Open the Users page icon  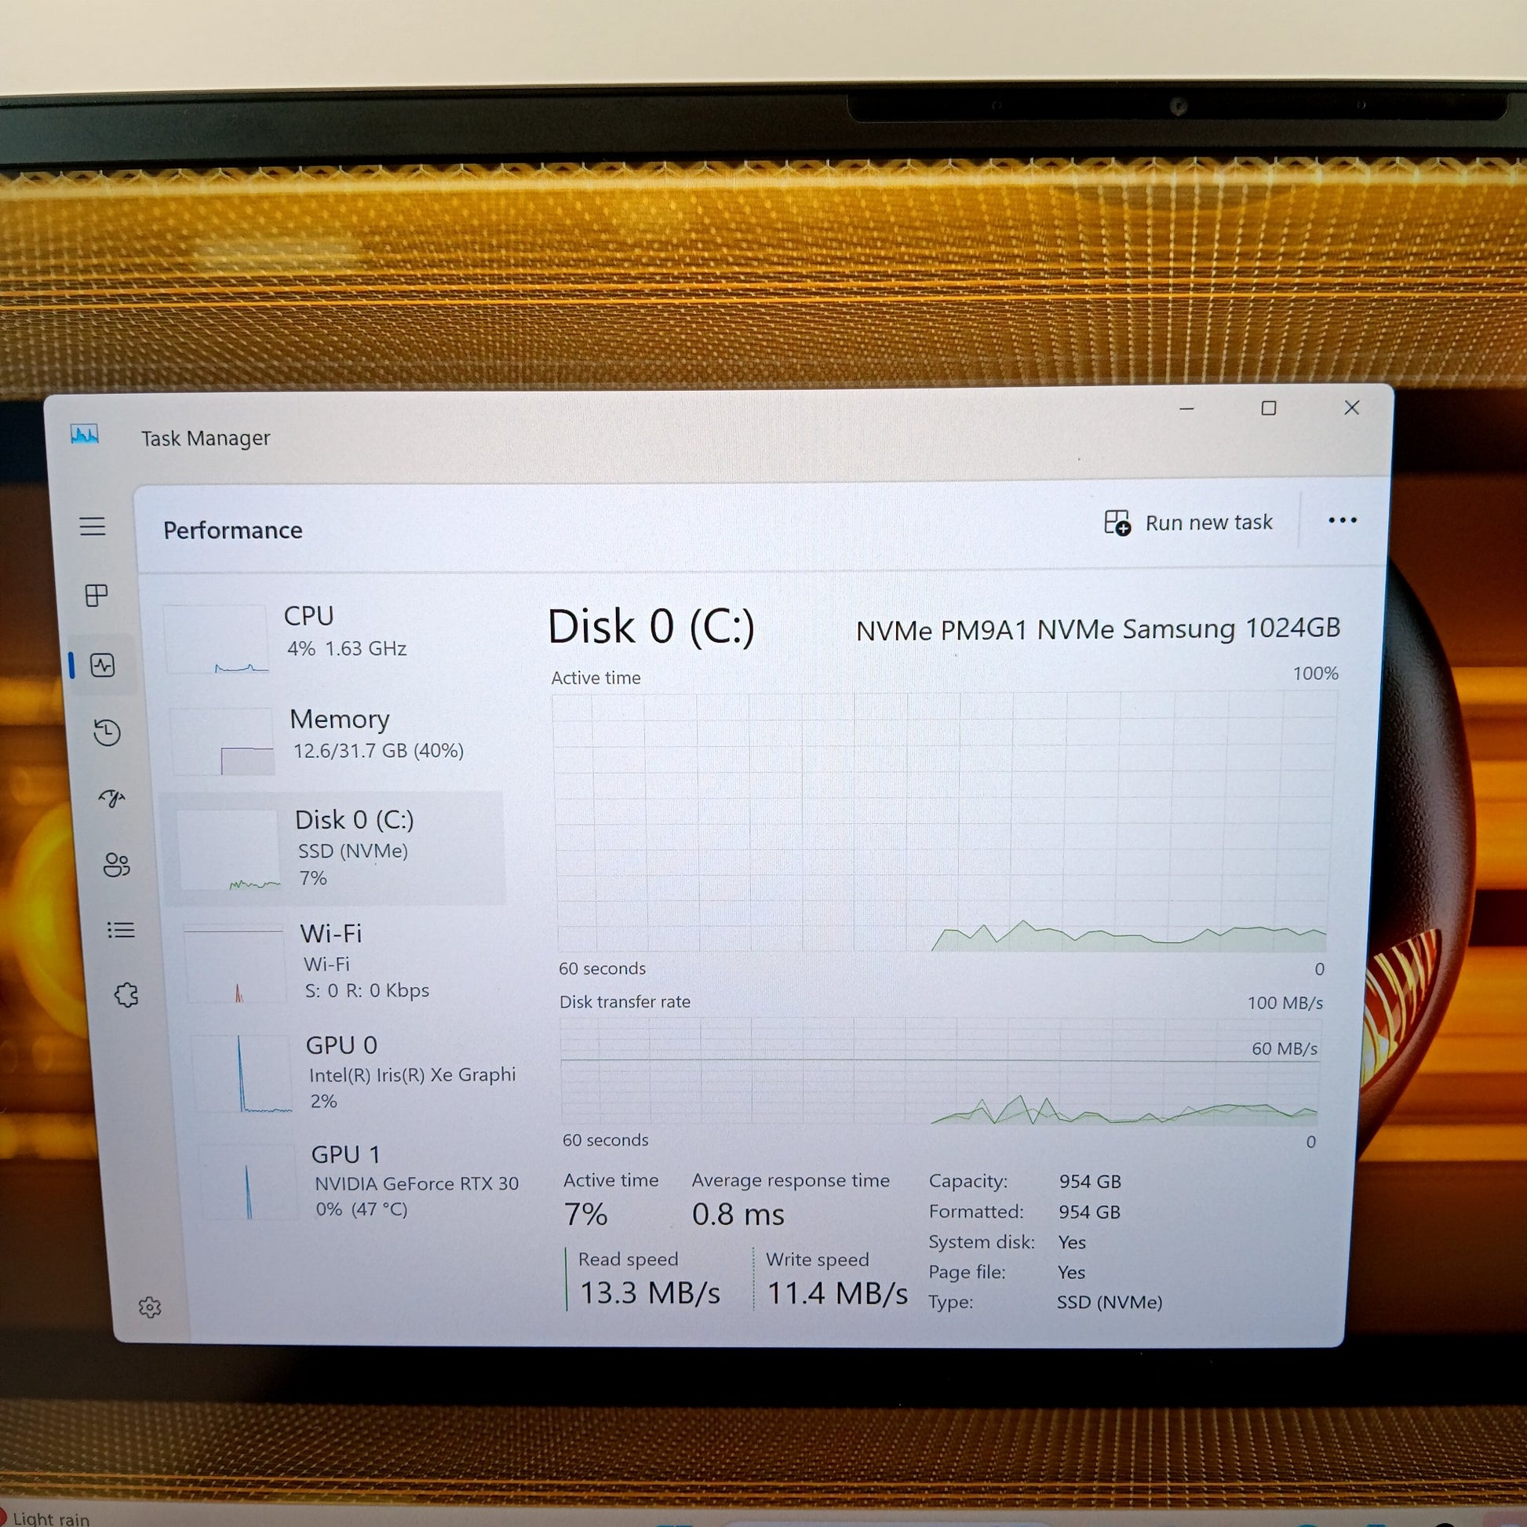(x=116, y=865)
